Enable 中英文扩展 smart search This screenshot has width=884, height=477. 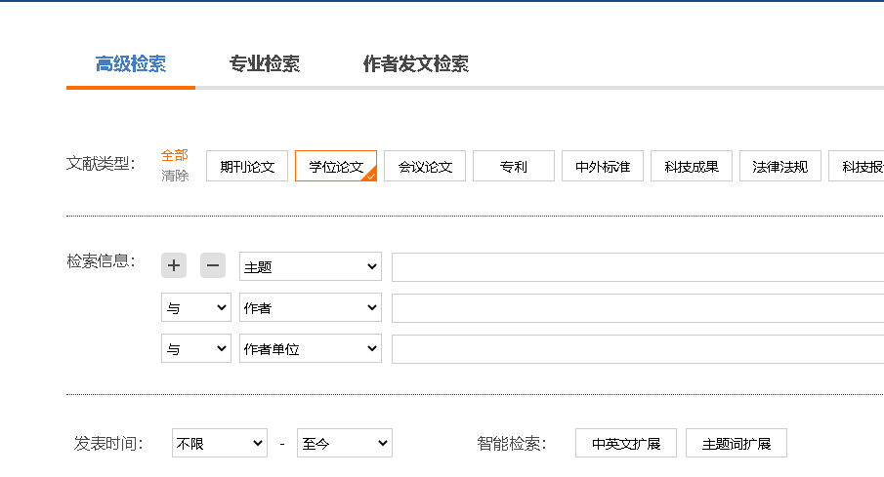pos(626,443)
